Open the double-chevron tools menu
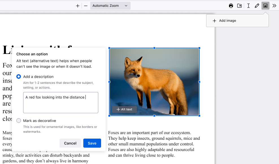 coord(274,6)
